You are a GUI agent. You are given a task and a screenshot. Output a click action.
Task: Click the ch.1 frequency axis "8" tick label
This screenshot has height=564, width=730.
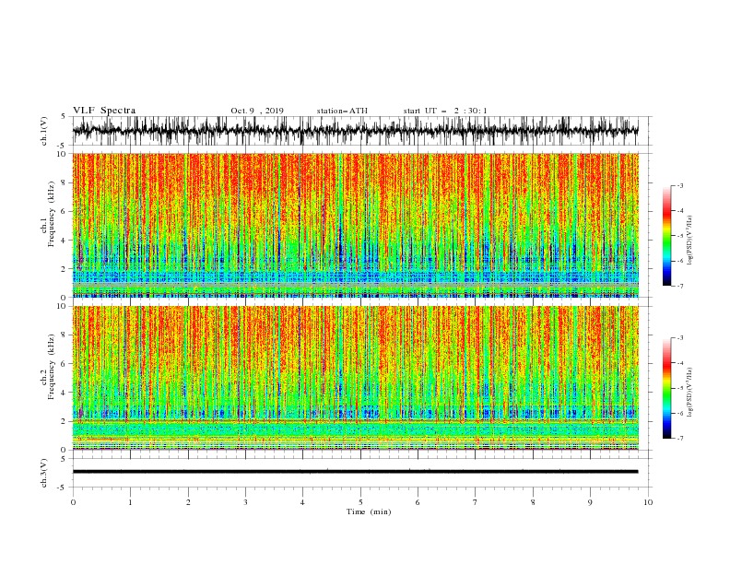(64, 182)
